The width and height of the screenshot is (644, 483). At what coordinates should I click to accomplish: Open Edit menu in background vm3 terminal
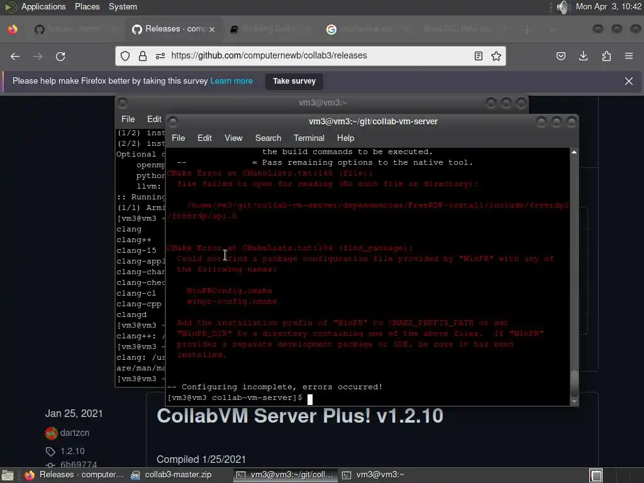pyautogui.click(x=154, y=119)
